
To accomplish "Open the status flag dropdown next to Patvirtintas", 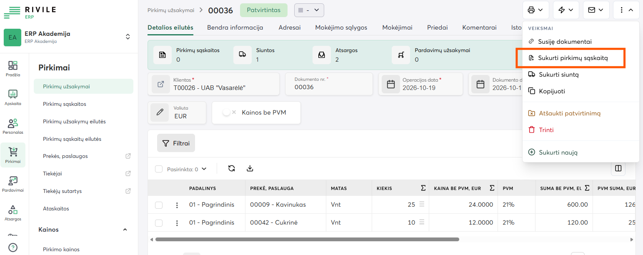I will tap(309, 10).
